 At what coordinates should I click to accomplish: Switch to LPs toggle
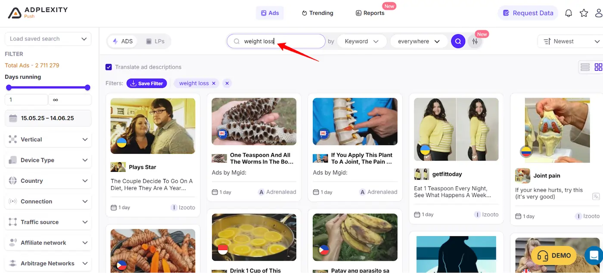pos(155,41)
